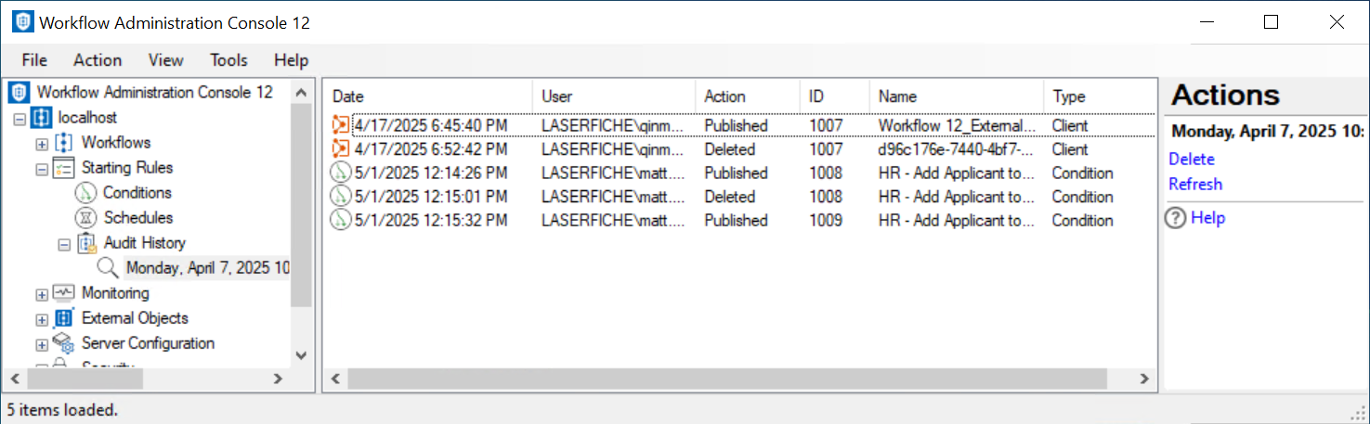Image resolution: width=1370 pixels, height=424 pixels.
Task: Click the Monitoring node icon
Action: tap(63, 293)
